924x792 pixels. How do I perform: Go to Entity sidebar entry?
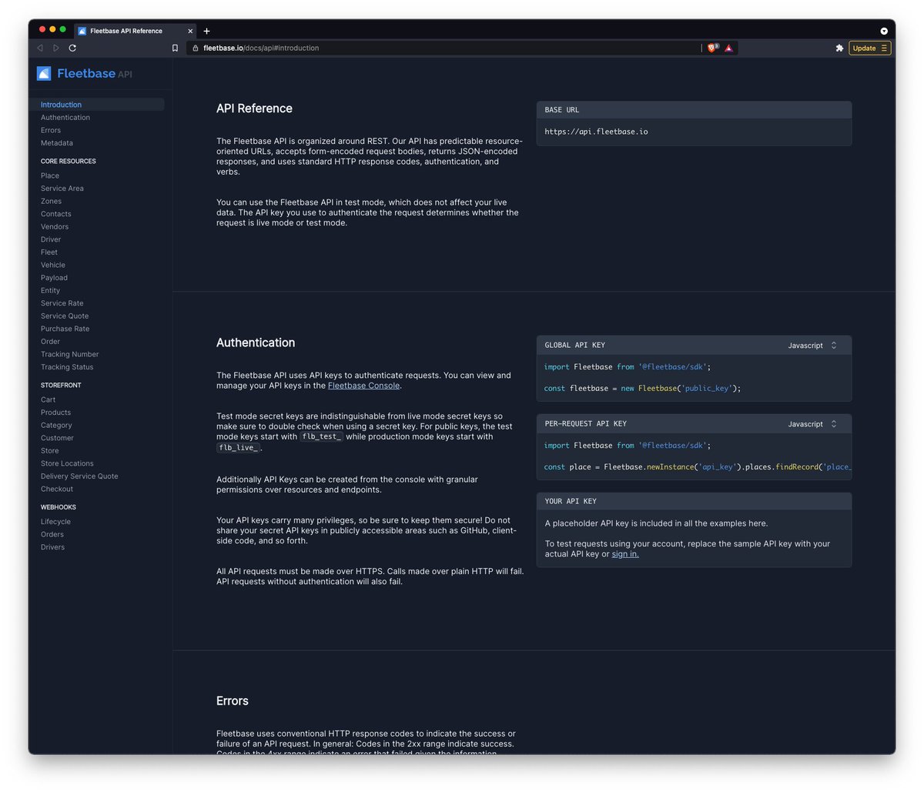(50, 291)
